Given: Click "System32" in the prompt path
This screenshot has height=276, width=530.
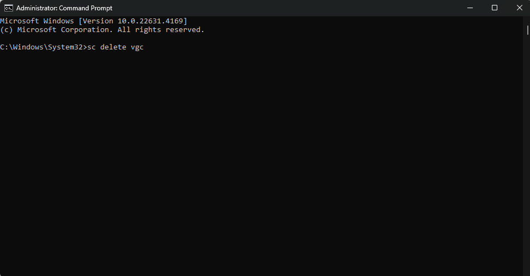Looking at the screenshot, I should point(64,47).
